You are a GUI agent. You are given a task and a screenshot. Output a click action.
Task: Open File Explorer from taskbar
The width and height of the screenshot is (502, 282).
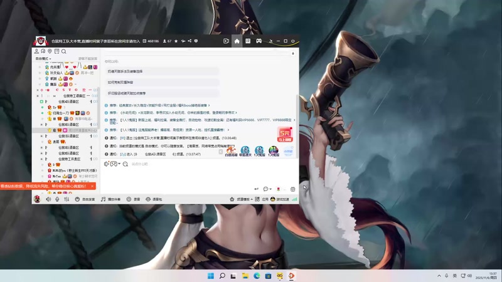tap(245, 276)
